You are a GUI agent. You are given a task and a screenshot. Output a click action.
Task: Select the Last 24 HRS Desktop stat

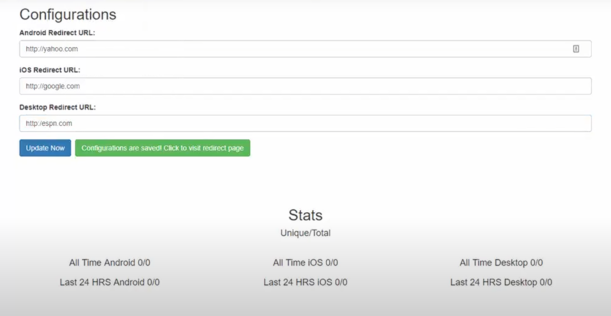pos(501,283)
